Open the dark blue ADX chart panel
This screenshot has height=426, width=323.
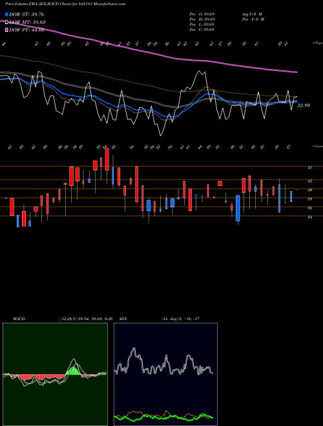click(x=165, y=374)
